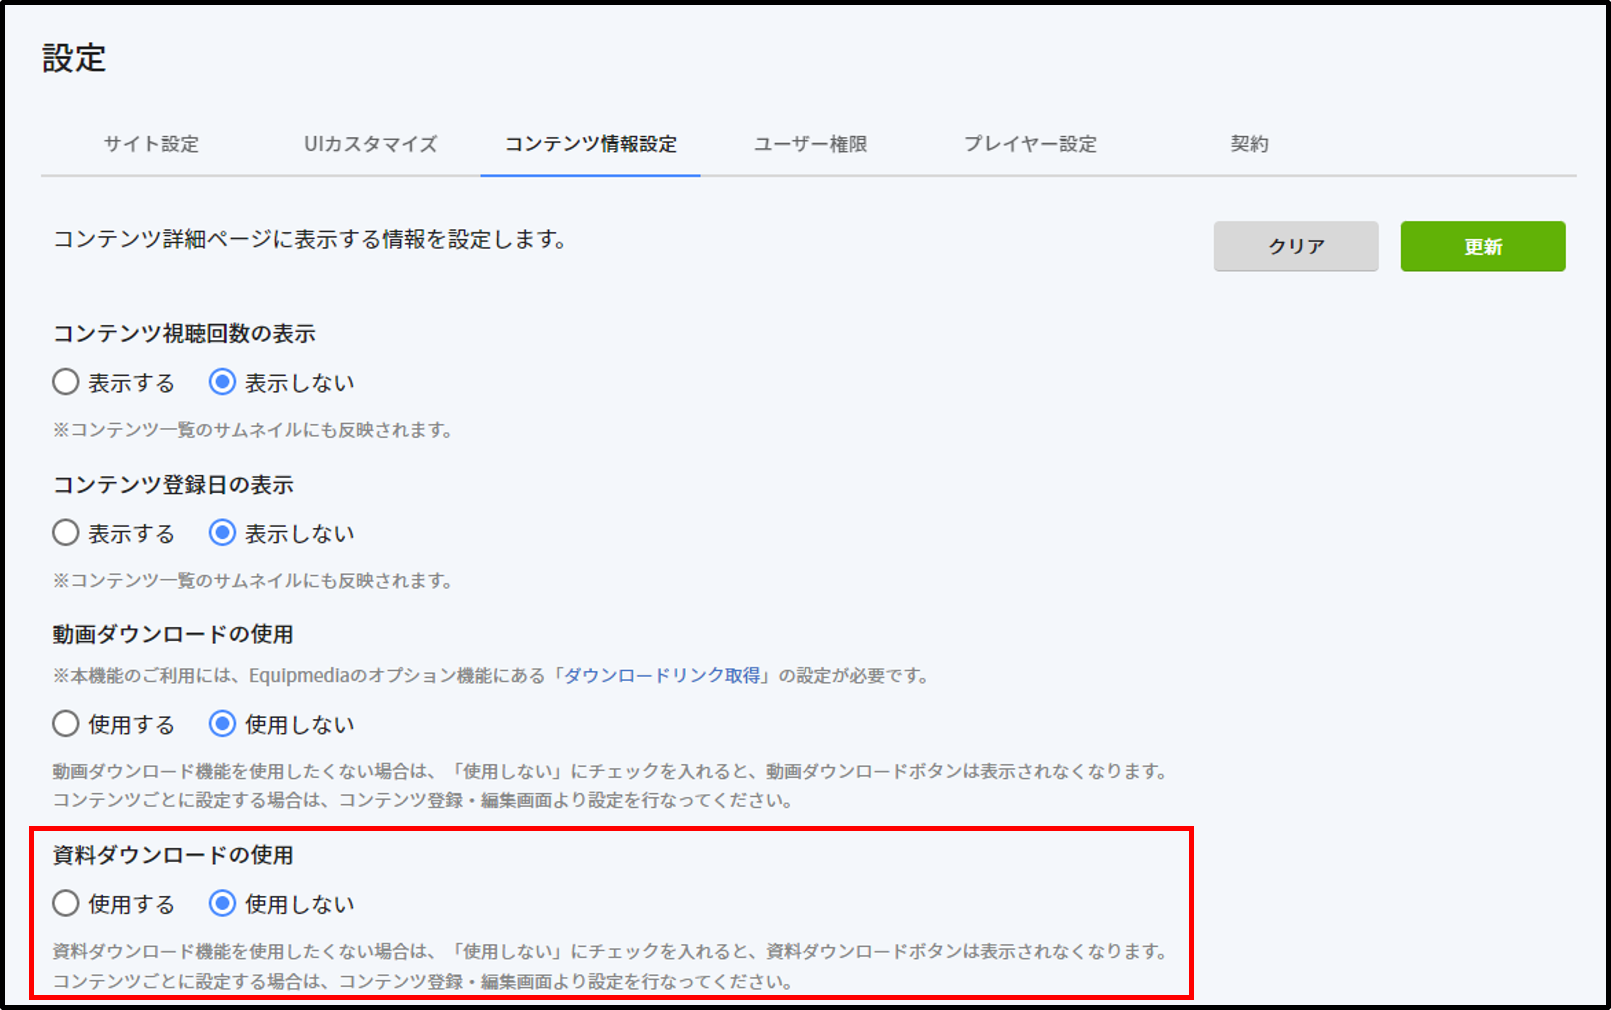Click the クリア button
The image size is (1611, 1010).
pyautogui.click(x=1295, y=247)
